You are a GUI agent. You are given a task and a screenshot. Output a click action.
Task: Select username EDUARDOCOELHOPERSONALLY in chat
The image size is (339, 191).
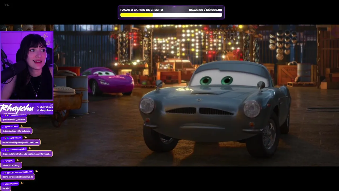(20, 172)
